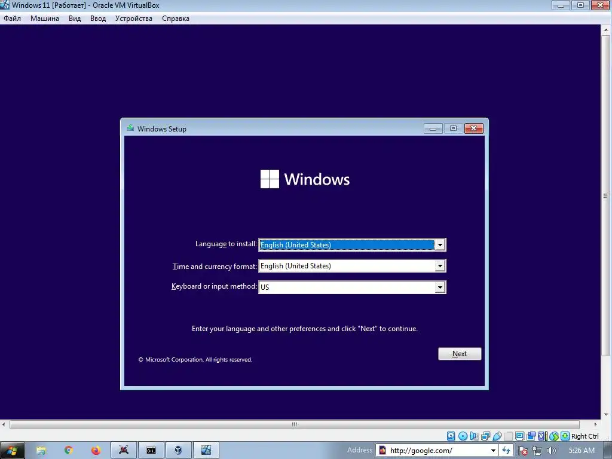Click the audio status icon in VirtualBox

click(x=474, y=436)
